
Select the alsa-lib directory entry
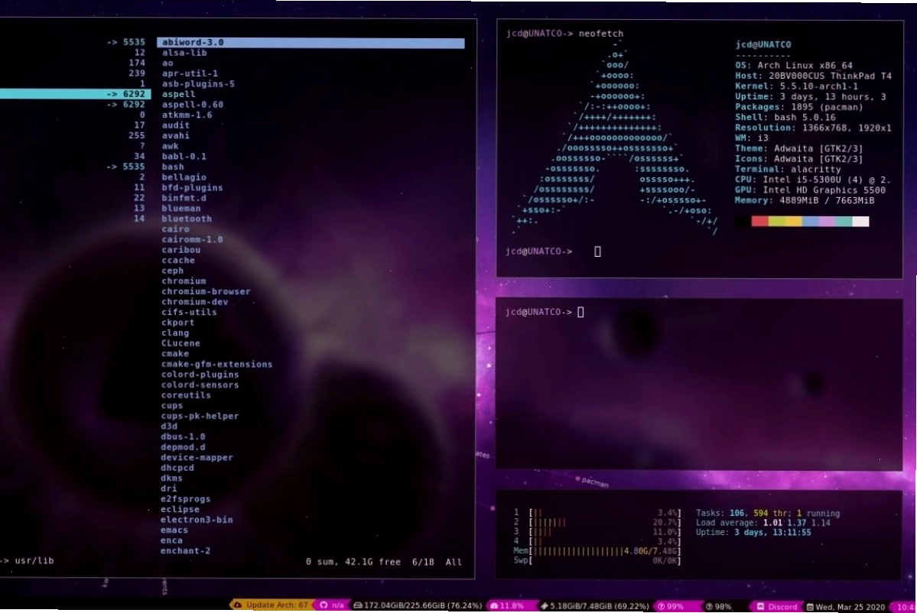(x=184, y=53)
